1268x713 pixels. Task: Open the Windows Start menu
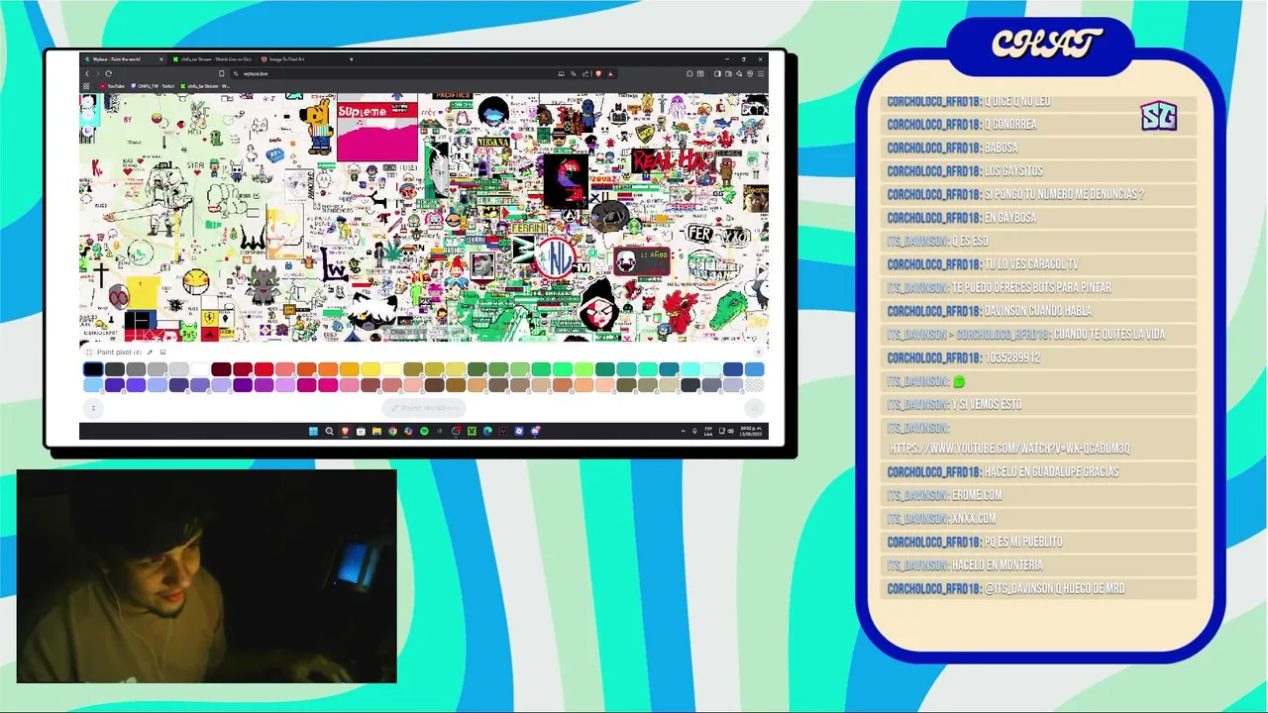point(313,431)
